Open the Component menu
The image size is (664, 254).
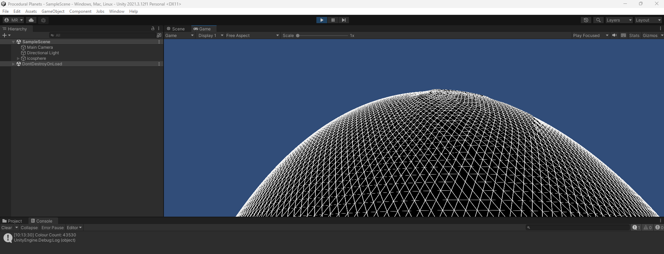pos(80,11)
